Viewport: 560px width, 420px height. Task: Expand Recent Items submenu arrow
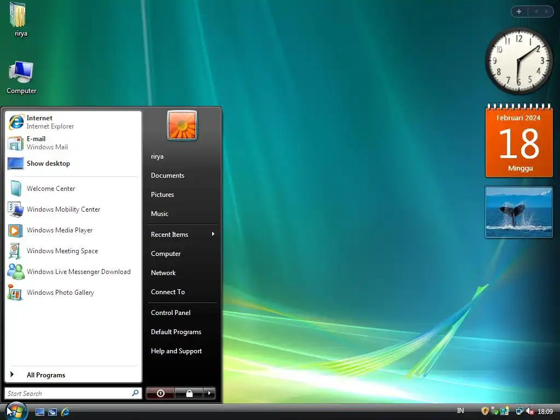coord(213,234)
